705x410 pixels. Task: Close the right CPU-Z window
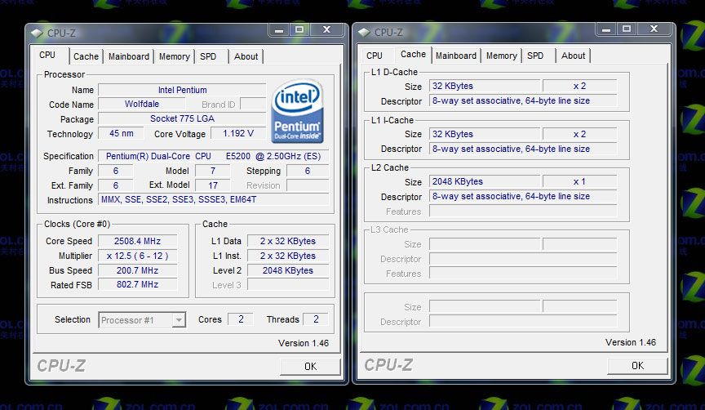point(654,29)
